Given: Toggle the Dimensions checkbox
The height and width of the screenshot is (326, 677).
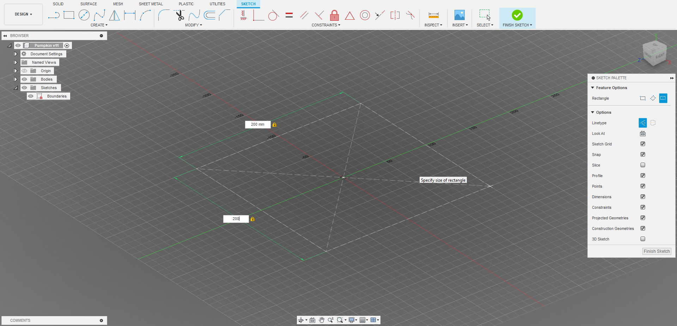Looking at the screenshot, I should pyautogui.click(x=643, y=197).
